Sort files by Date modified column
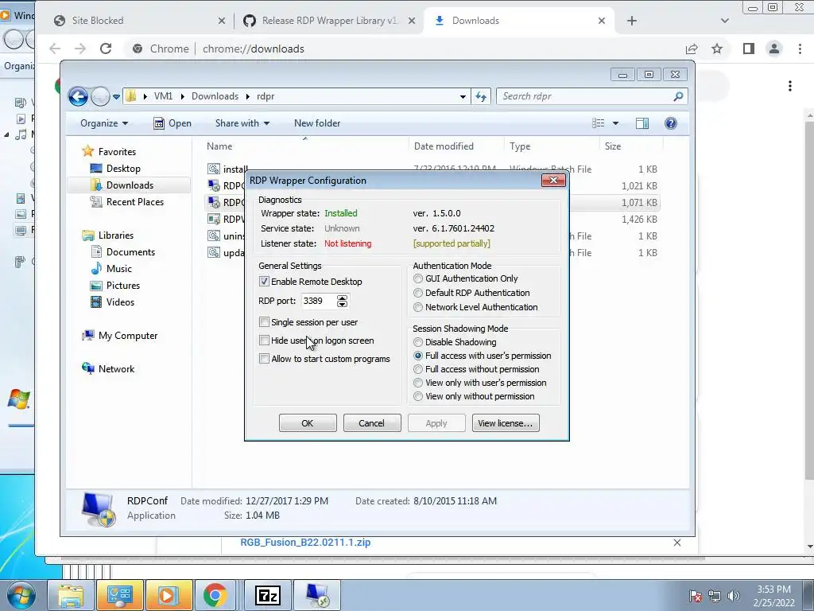Image resolution: width=814 pixels, height=611 pixels. pyautogui.click(x=444, y=146)
